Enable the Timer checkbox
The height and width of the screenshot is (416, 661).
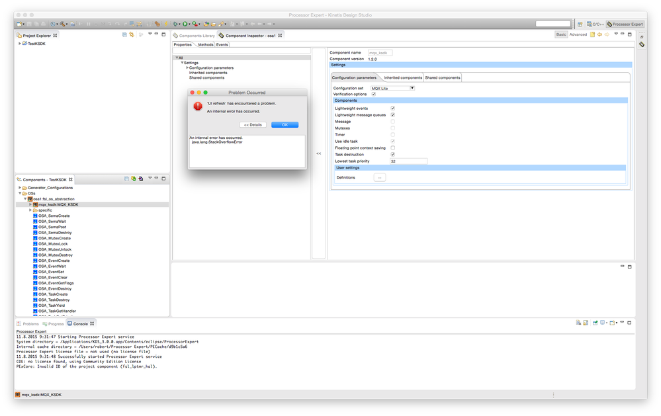(392, 134)
